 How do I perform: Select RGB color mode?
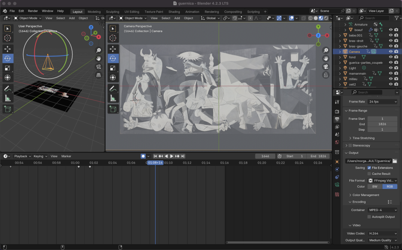tap(390, 187)
